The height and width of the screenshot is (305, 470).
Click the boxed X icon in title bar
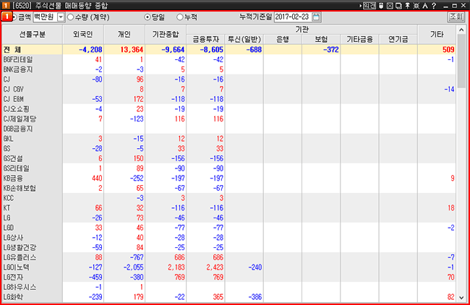click(x=390, y=6)
